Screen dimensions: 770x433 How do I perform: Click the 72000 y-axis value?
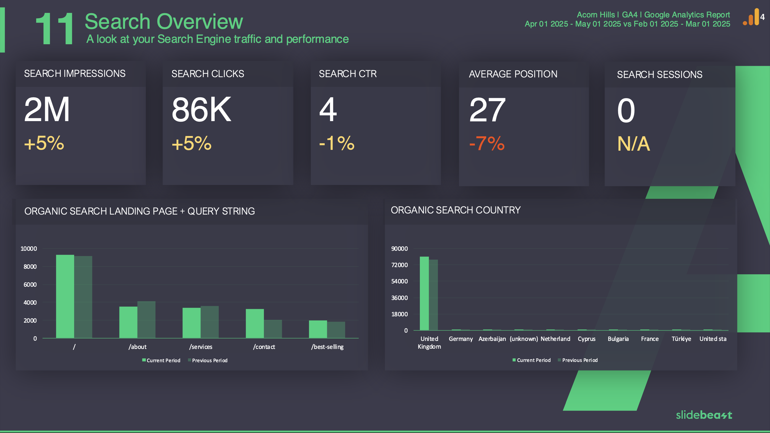click(x=400, y=265)
